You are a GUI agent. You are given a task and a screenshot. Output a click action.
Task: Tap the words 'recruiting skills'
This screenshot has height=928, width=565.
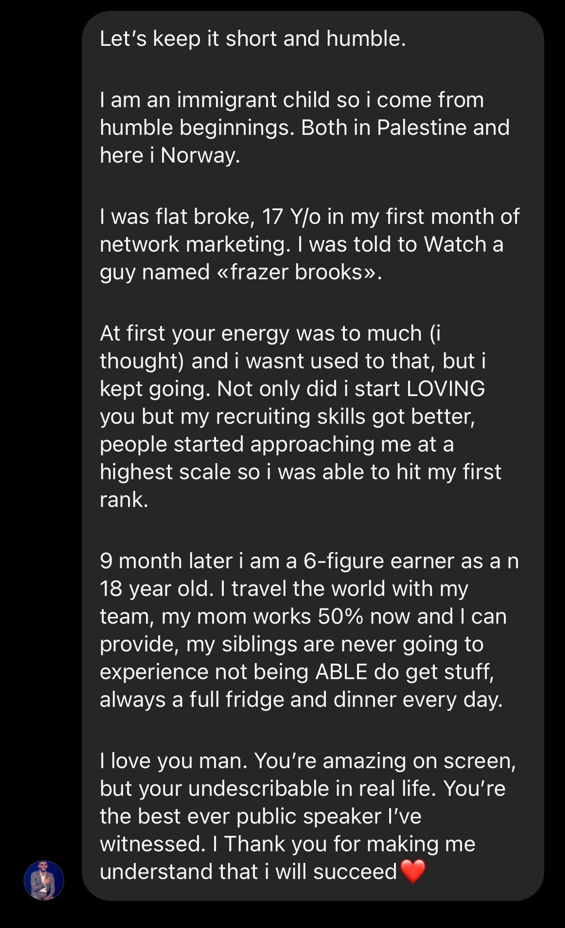click(x=291, y=417)
